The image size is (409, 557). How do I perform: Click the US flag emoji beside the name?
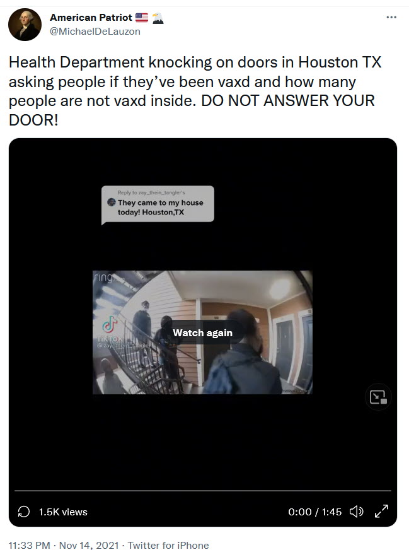coord(142,18)
